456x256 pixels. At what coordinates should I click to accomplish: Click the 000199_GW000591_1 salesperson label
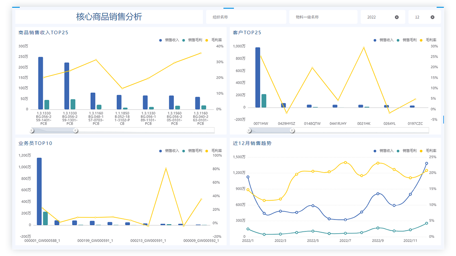pyautogui.click(x=95, y=240)
